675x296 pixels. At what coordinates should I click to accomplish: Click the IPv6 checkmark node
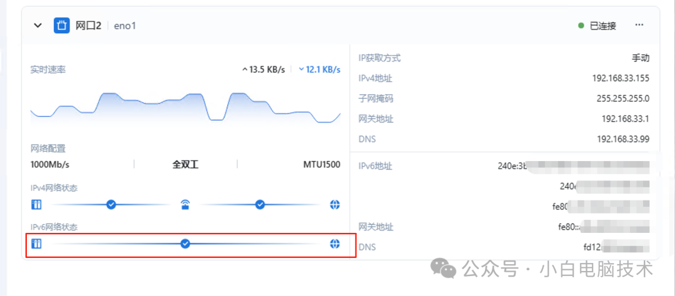click(185, 244)
